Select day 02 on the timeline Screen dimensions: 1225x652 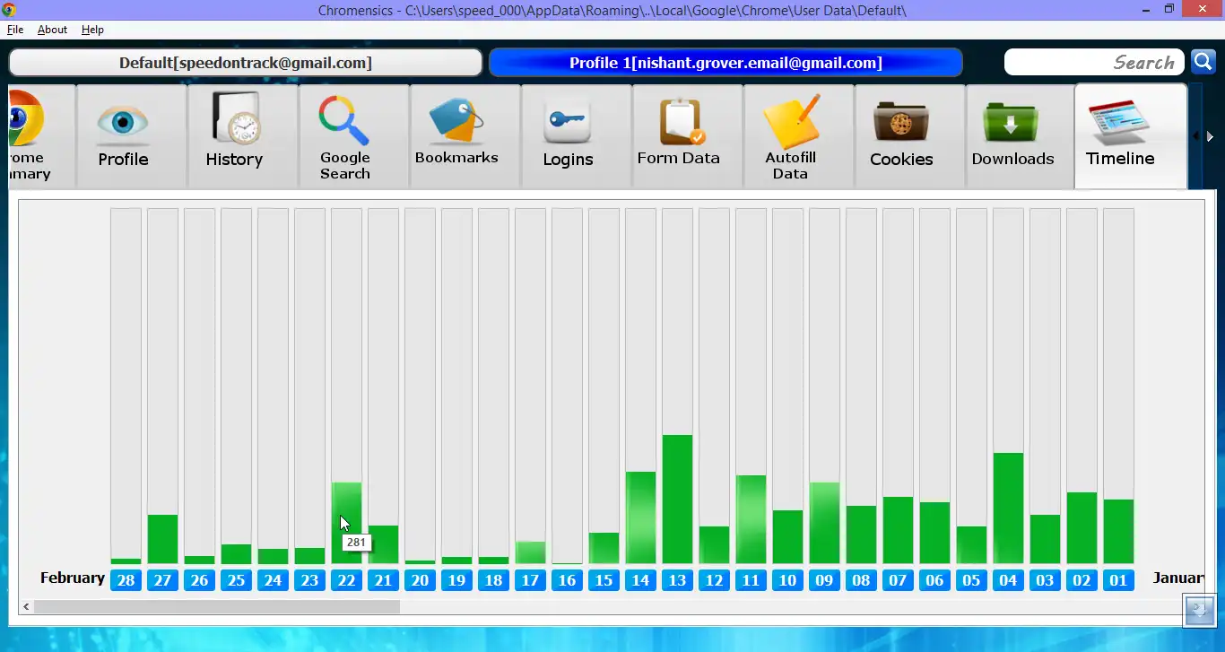(x=1082, y=580)
